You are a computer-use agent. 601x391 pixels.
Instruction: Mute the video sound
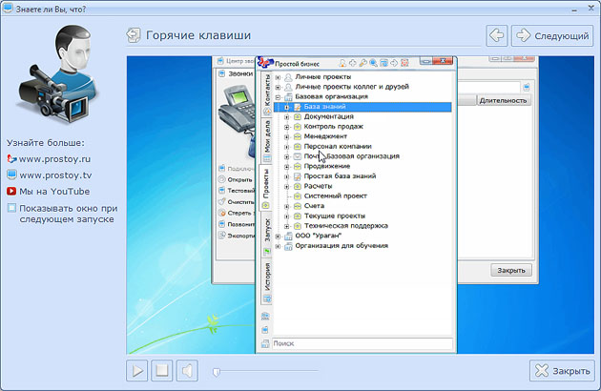(x=187, y=371)
